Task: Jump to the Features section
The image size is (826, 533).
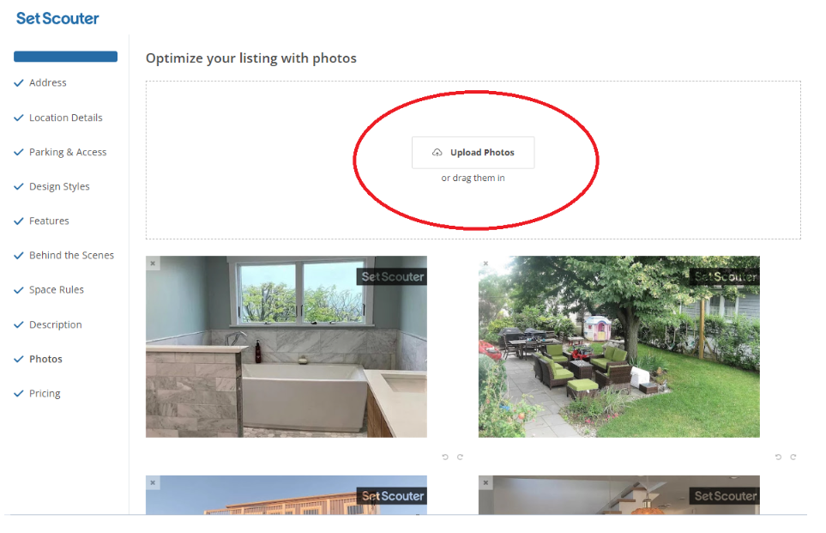Action: tap(49, 221)
